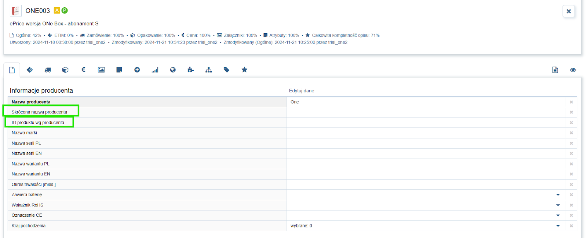Click the Edytuj dane column header
This screenshot has height=238, width=587.
[x=302, y=91]
